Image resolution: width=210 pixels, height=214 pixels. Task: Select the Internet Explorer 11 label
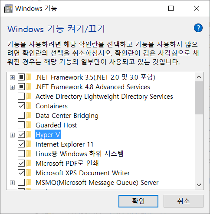click(65, 144)
